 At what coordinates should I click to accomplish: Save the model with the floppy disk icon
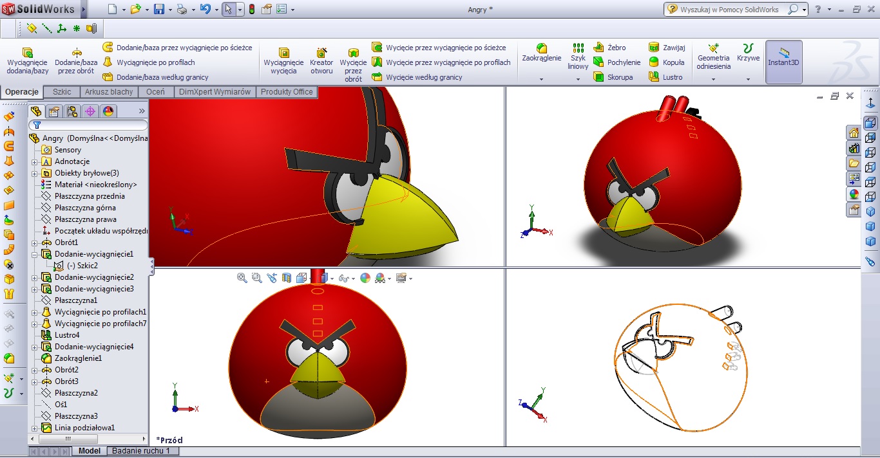(x=158, y=9)
